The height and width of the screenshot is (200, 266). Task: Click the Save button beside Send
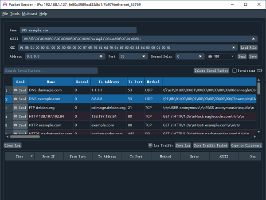coord(253,56)
